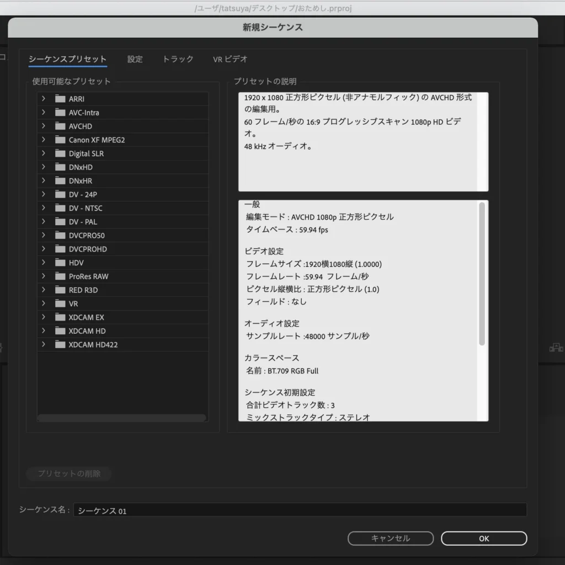This screenshot has height=565, width=565.
Task: Expand the AVC-Intra preset group
Action: pyautogui.click(x=44, y=113)
